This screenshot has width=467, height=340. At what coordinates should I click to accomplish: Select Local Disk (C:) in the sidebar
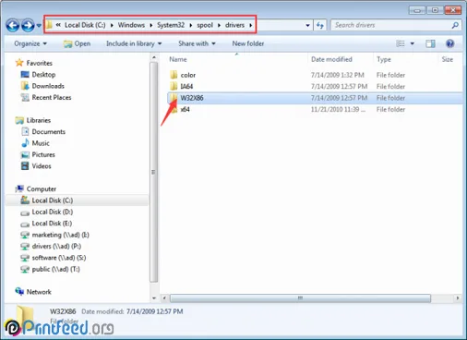click(x=53, y=200)
